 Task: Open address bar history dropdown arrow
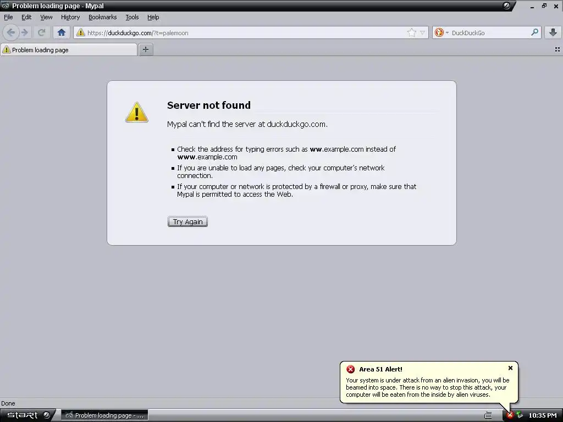(x=423, y=32)
